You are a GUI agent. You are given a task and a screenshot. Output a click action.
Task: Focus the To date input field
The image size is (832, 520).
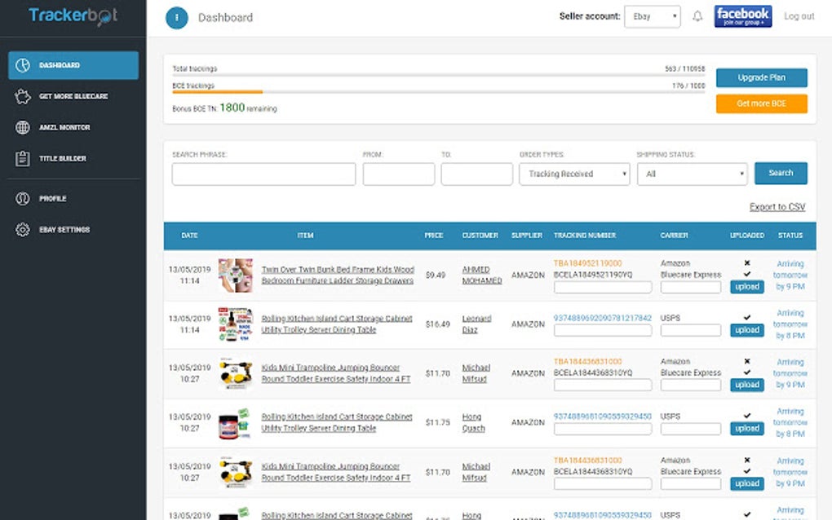[476, 174]
